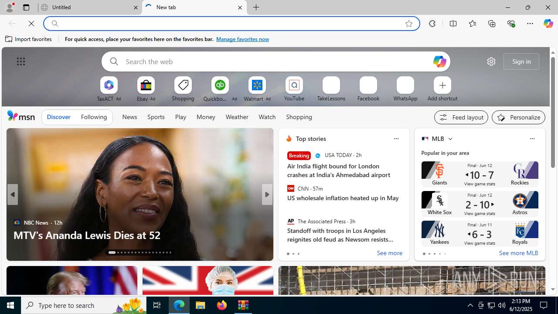
Task: Open the Extensions icon in the toolbar
Action: (432, 24)
